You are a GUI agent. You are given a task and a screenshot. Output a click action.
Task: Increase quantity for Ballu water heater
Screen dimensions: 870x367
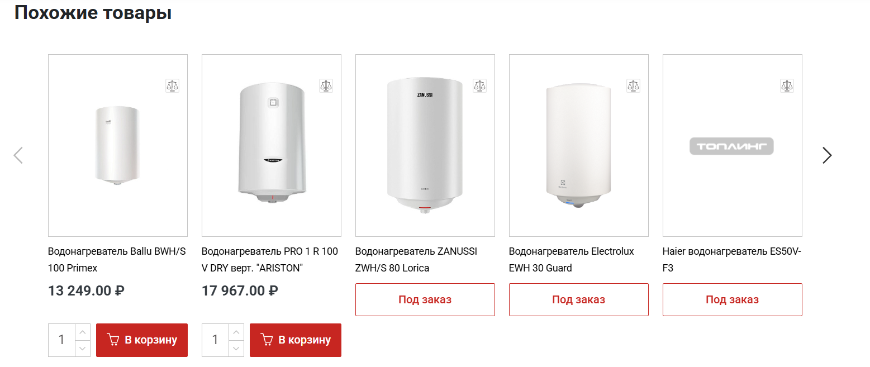(x=82, y=332)
